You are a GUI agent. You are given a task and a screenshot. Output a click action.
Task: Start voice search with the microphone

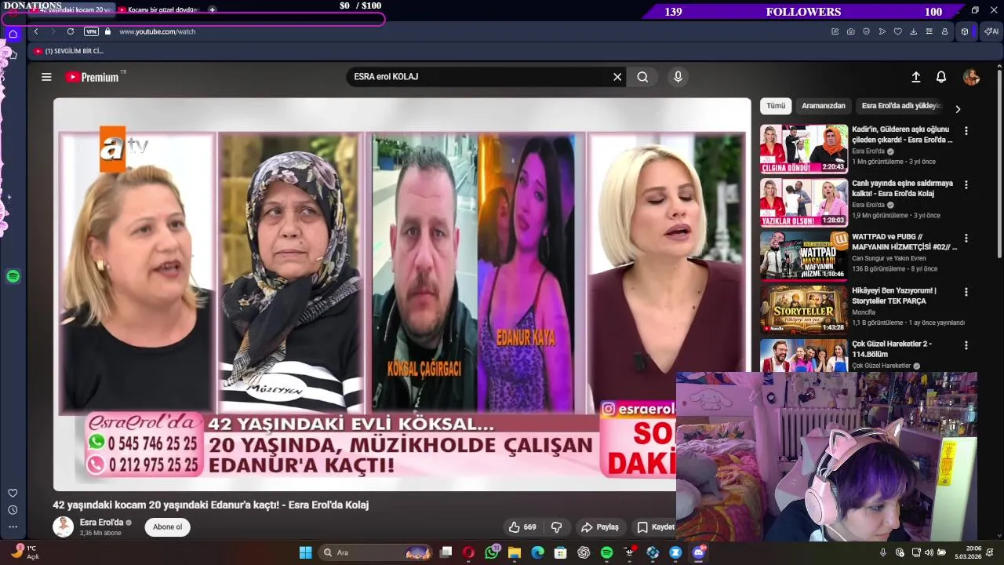click(x=678, y=77)
